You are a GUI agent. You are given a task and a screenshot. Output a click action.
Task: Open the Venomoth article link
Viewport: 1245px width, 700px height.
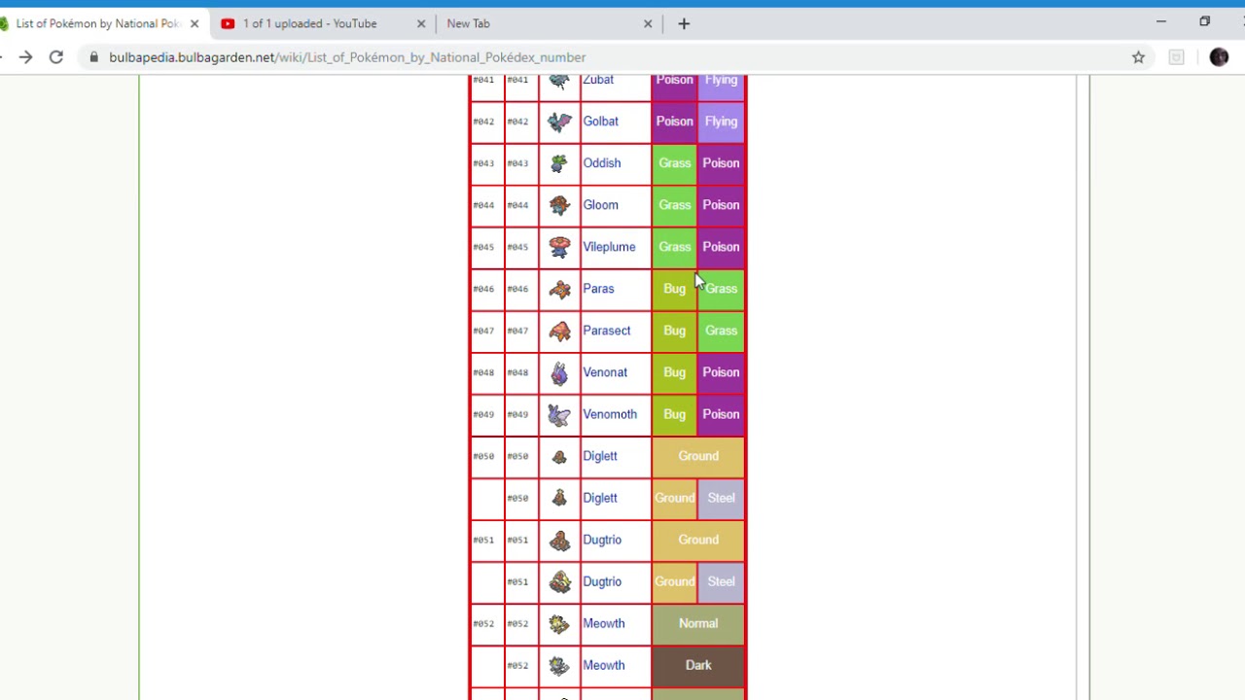point(609,414)
